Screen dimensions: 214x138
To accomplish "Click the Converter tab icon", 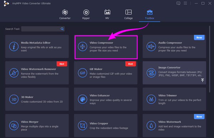I will click(x=65, y=12).
